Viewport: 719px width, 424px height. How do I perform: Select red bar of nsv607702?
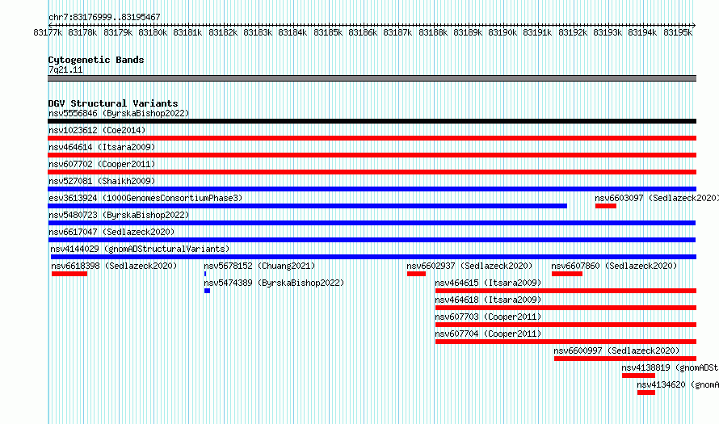pos(372,172)
